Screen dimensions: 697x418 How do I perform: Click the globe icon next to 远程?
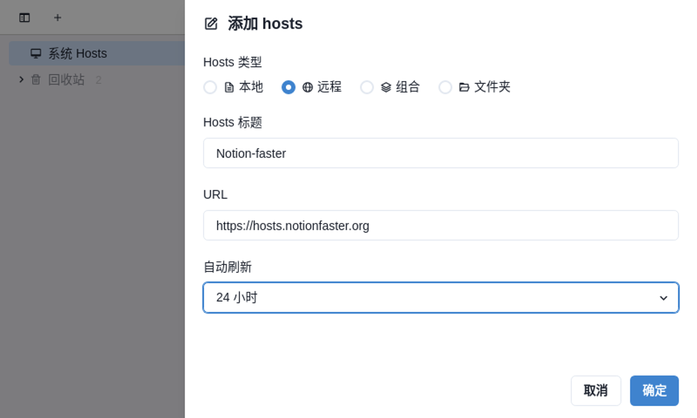(x=307, y=87)
